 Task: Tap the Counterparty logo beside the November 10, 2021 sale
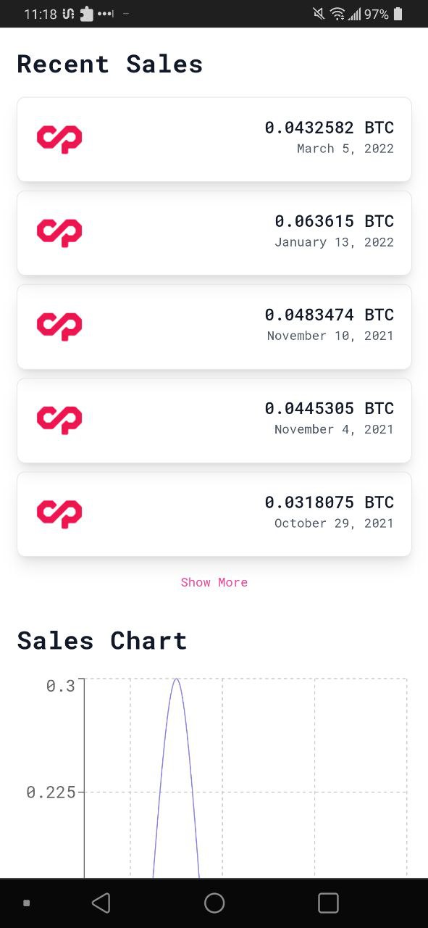click(59, 326)
